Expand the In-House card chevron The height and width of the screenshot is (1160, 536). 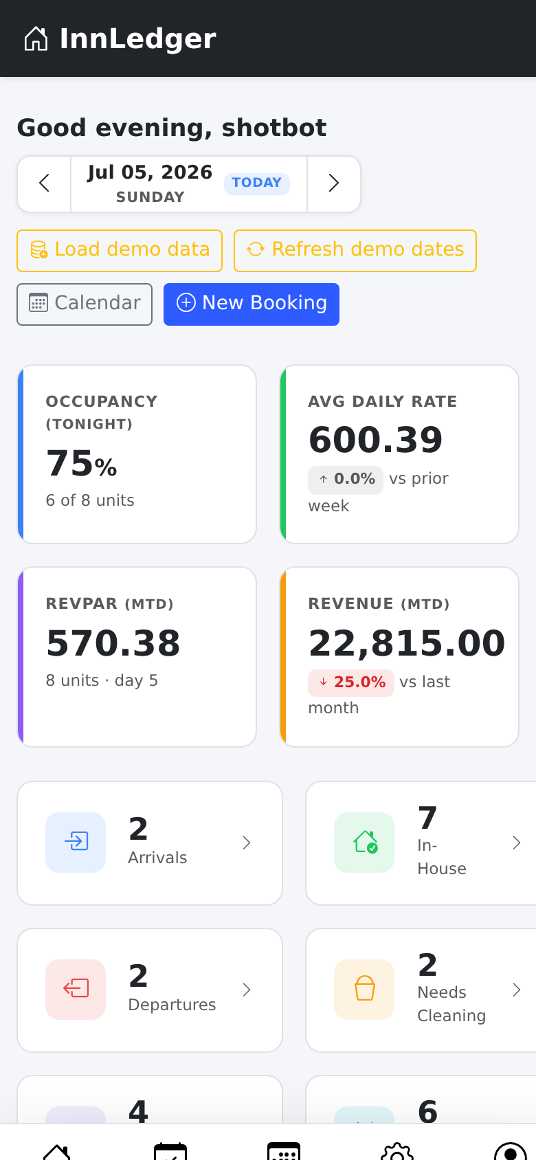coord(517,843)
